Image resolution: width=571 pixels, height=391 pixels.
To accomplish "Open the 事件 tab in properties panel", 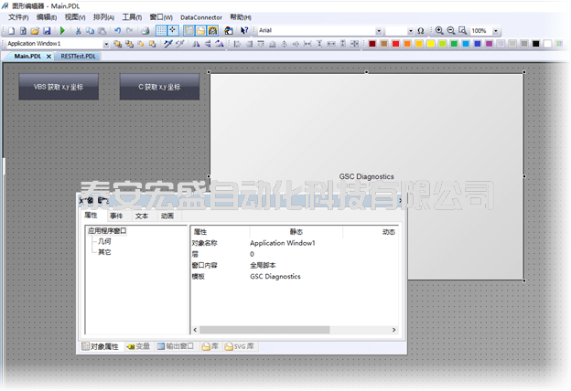I will pyautogui.click(x=116, y=216).
